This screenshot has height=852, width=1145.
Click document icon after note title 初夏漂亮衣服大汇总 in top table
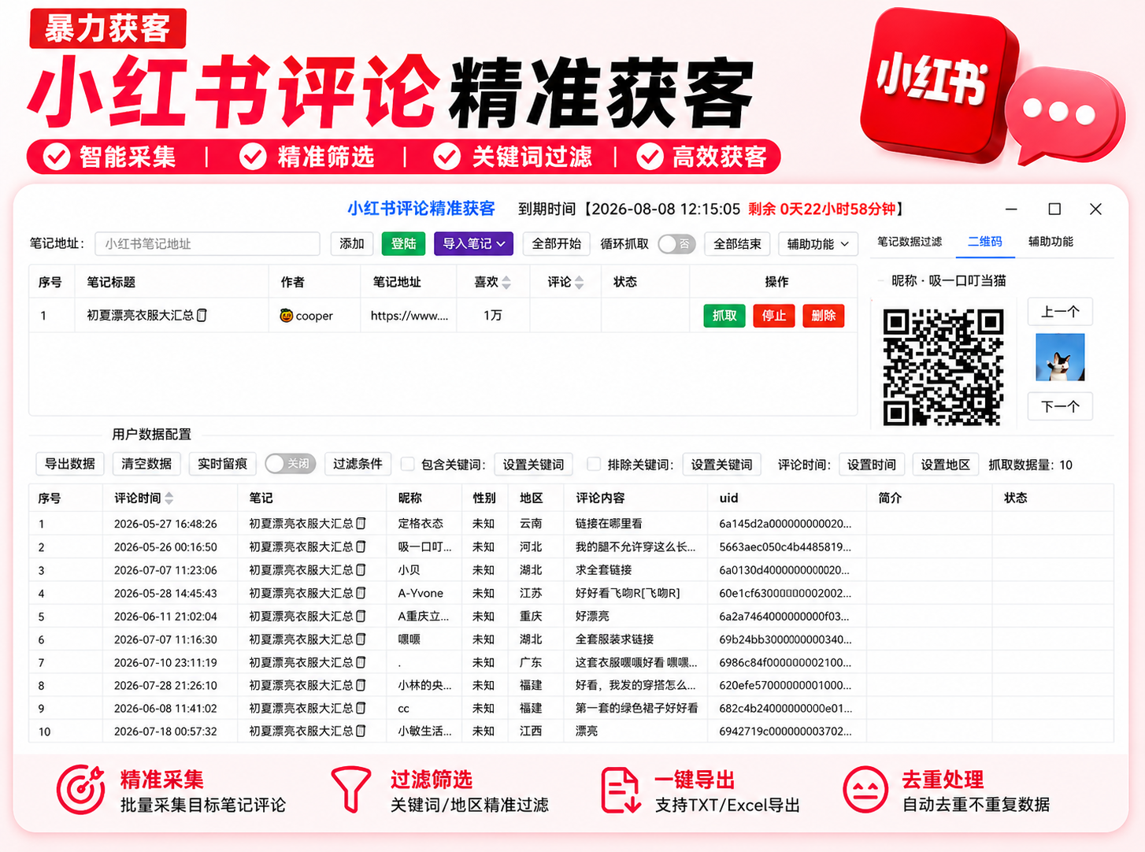coord(202,315)
